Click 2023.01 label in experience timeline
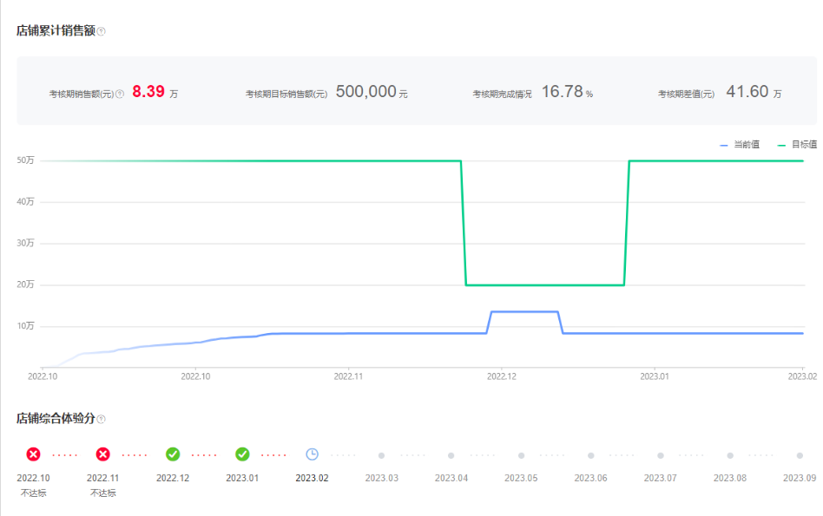 [x=242, y=478]
